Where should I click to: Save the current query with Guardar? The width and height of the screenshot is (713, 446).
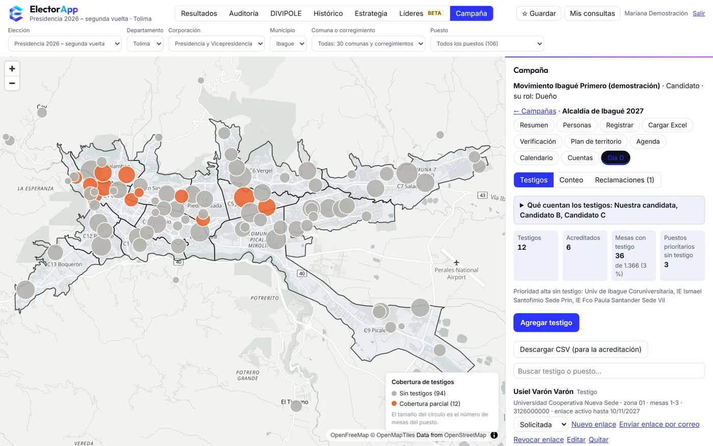[539, 13]
